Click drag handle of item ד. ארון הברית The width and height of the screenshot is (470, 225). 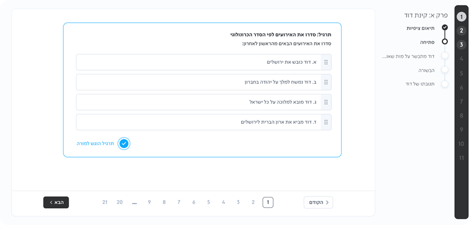pyautogui.click(x=326, y=122)
